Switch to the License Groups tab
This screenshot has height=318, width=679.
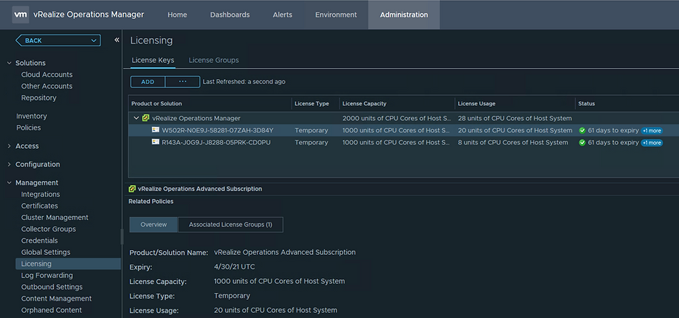point(213,60)
